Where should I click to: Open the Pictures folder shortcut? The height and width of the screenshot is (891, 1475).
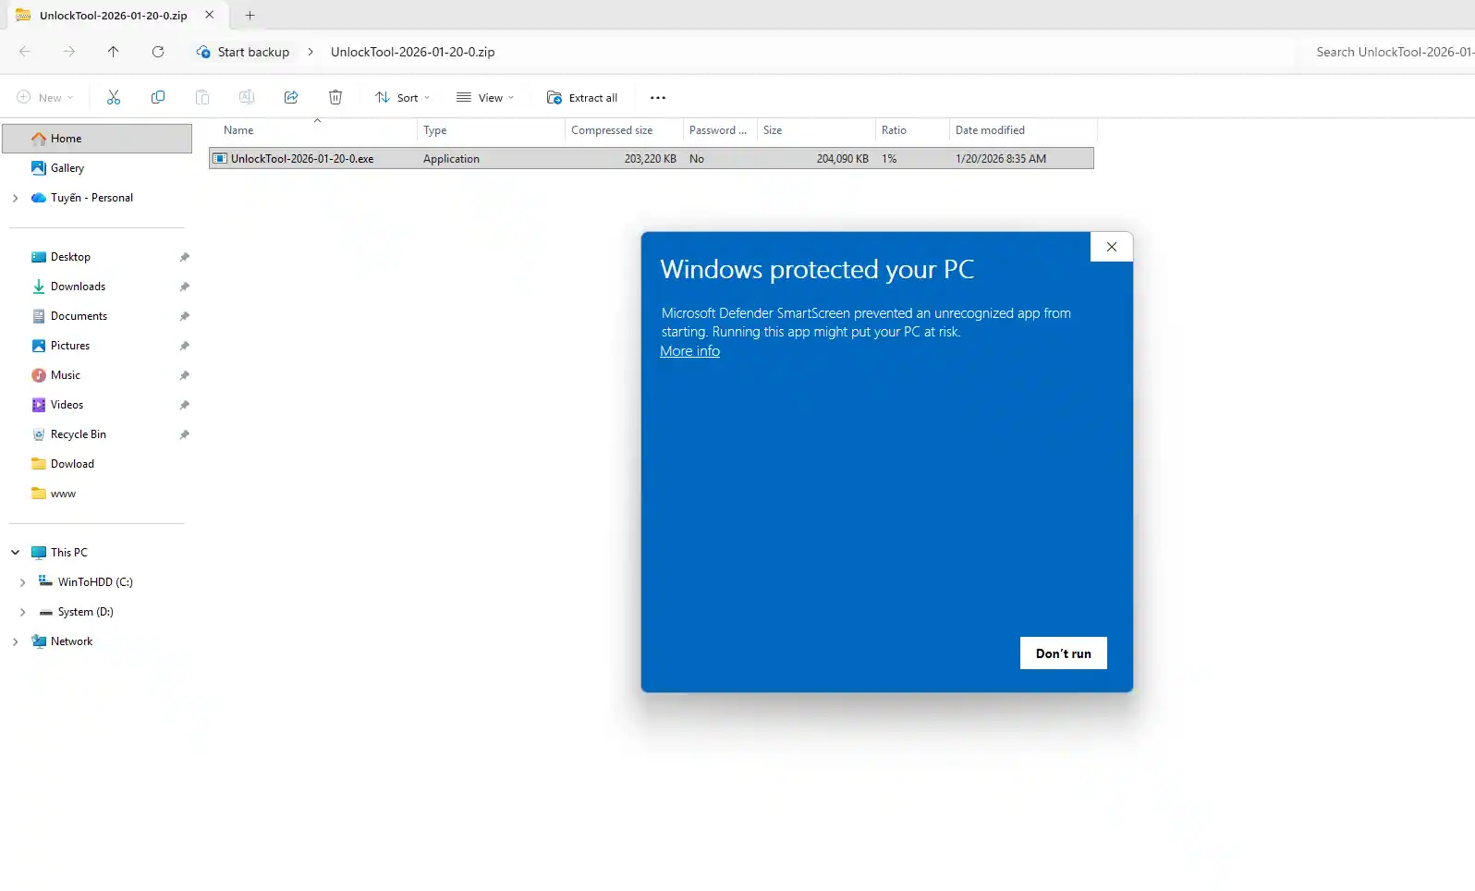point(70,346)
